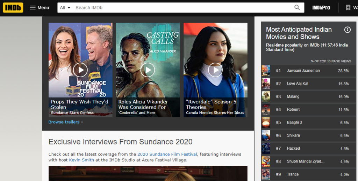This screenshot has height=181, width=358.
Task: Open IMDbPro link
Action: [321, 8]
